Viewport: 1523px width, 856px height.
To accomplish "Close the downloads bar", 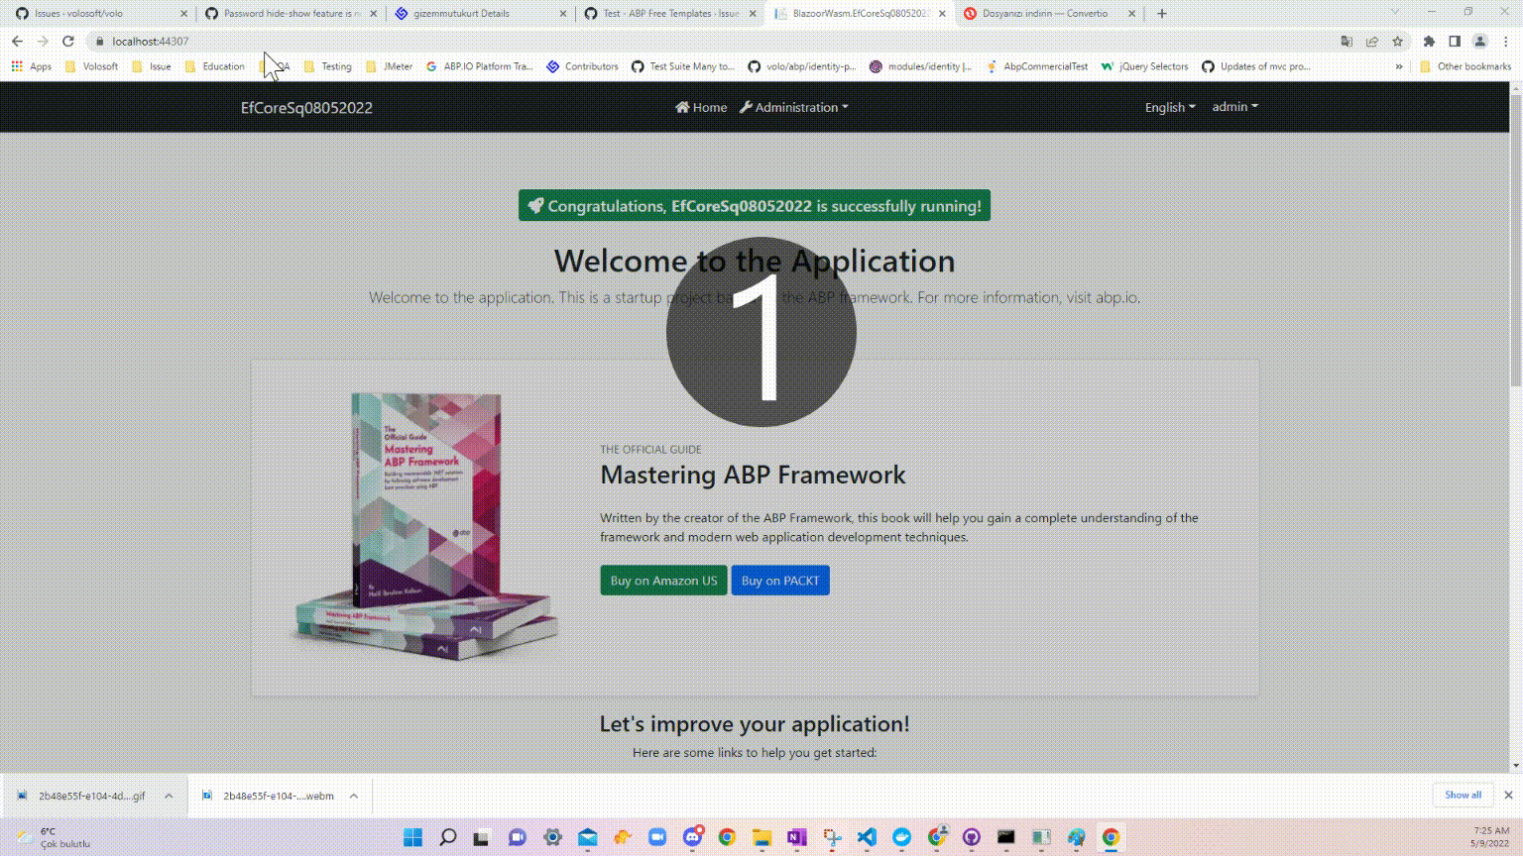I will point(1508,795).
